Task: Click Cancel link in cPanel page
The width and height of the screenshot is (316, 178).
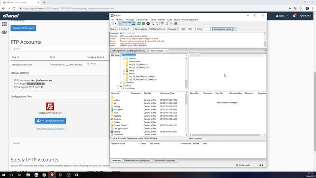Action: point(16,143)
